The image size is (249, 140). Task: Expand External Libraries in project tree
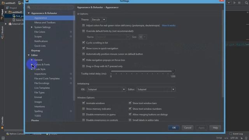coord(6,24)
